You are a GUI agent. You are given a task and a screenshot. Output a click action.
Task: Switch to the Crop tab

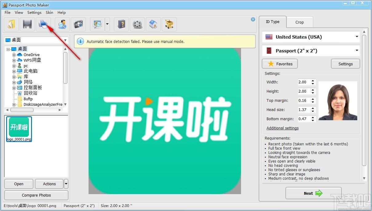pos(299,22)
